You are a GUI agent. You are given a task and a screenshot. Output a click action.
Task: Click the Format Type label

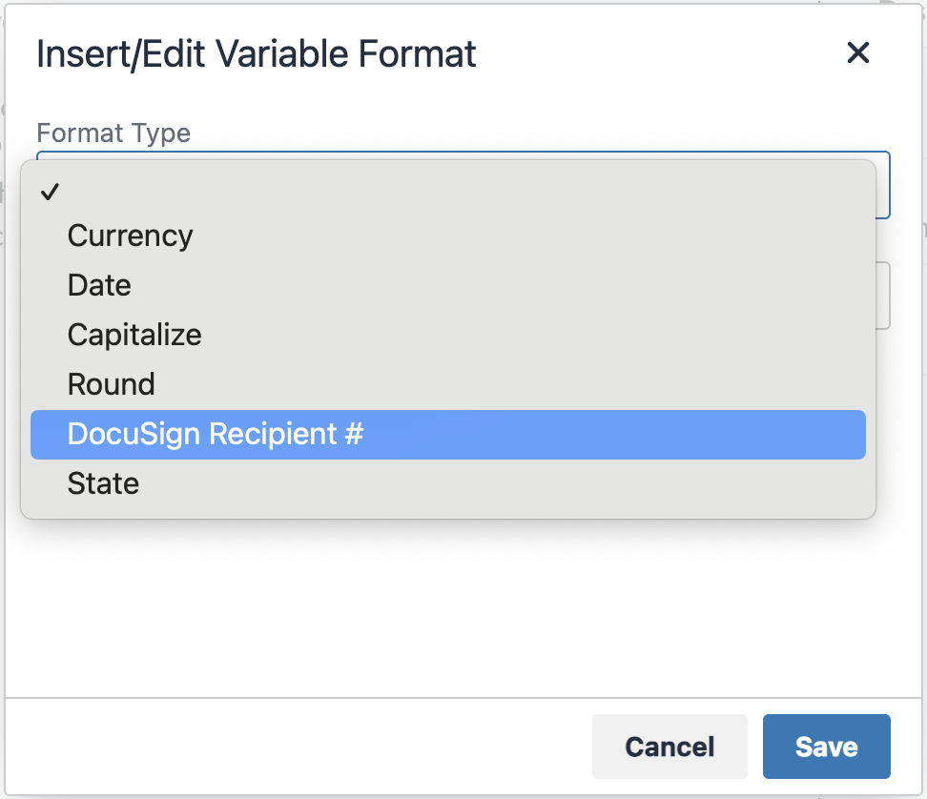coord(113,133)
